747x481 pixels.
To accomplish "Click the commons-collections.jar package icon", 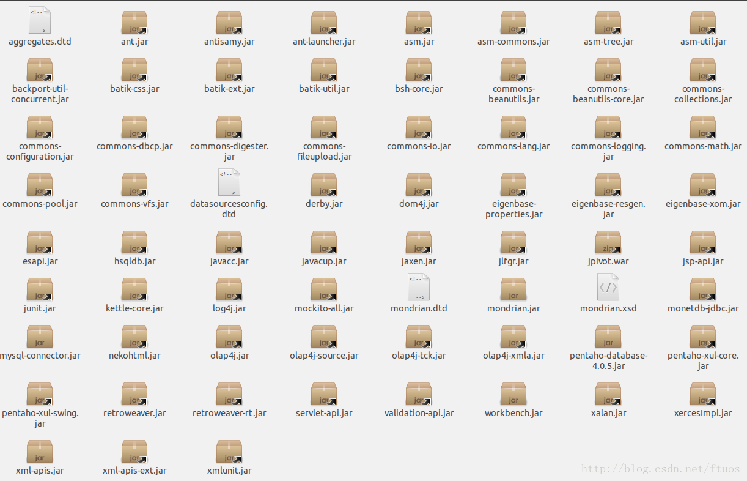I will point(703,70).
